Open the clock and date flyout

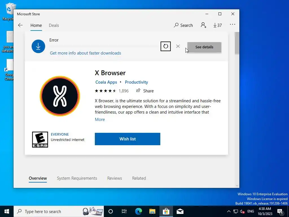(265, 211)
